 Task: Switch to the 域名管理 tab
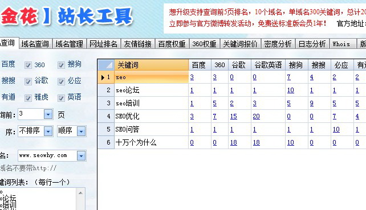[70, 44]
